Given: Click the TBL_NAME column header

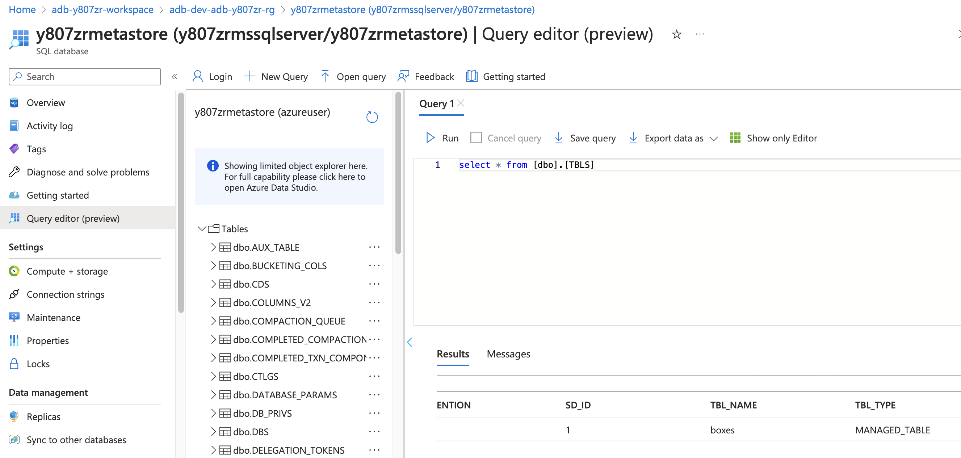Looking at the screenshot, I should 733,405.
